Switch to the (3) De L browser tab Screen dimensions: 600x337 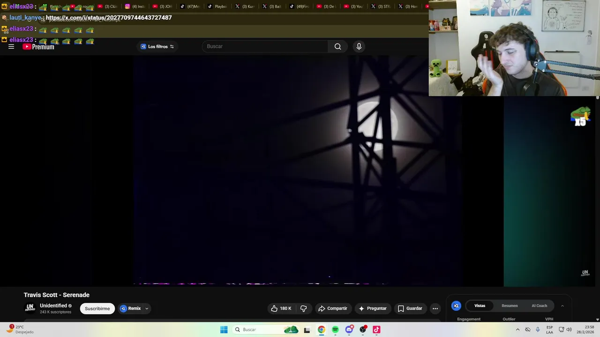click(x=327, y=7)
